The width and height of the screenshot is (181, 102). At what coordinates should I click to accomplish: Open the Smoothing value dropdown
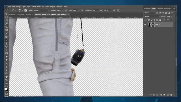[x=98, y=10]
